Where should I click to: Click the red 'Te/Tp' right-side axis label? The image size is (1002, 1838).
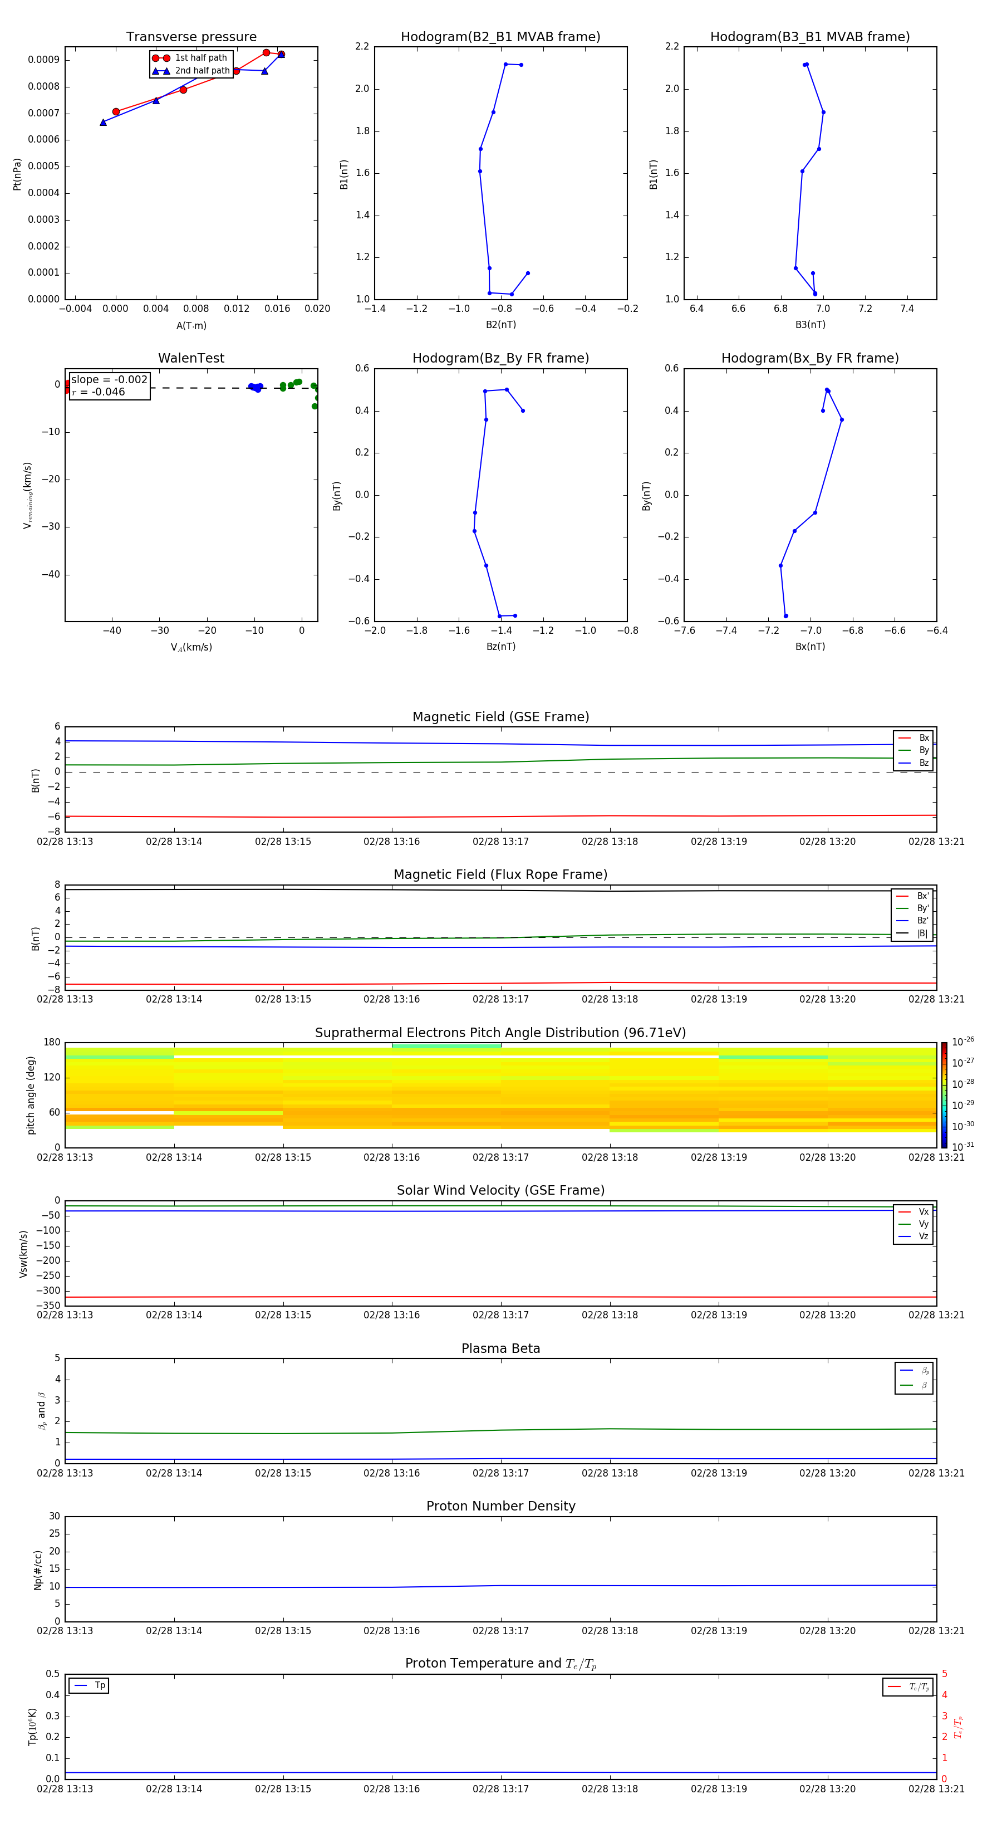(x=958, y=1727)
